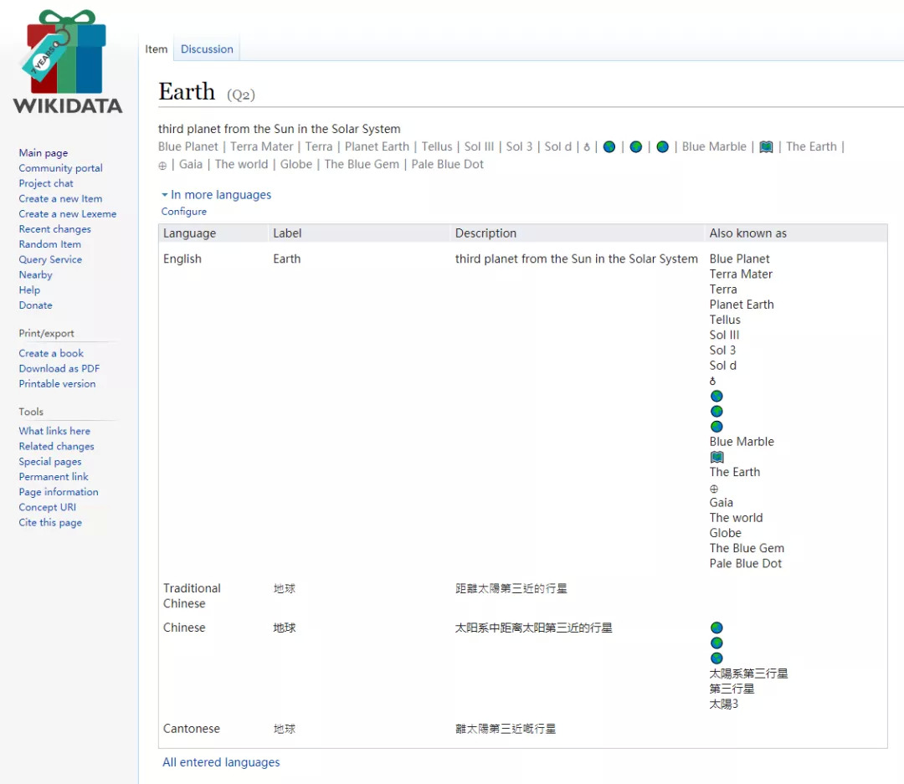Click the map emoji in header alias line
Screen dimensions: 904x784
(x=766, y=147)
